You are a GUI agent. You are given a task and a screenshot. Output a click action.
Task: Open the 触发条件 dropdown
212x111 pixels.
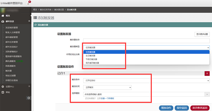[x=146, y=80]
